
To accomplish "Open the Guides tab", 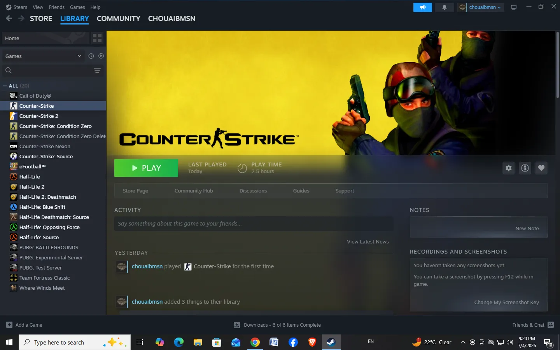I will (301, 191).
